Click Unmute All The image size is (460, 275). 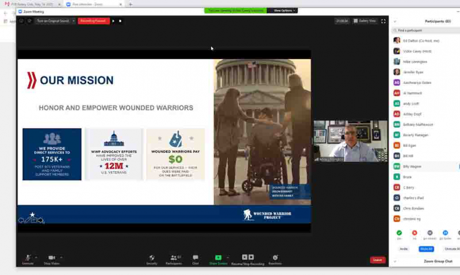452,249
